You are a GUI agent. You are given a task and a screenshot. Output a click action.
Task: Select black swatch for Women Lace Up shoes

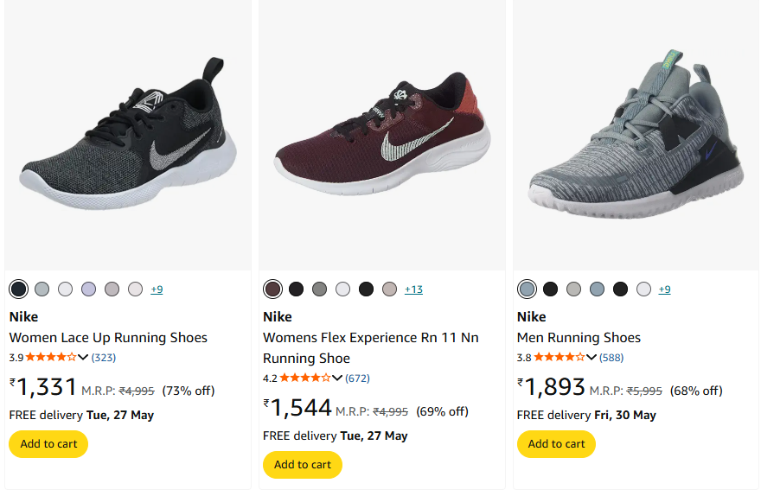tap(18, 289)
